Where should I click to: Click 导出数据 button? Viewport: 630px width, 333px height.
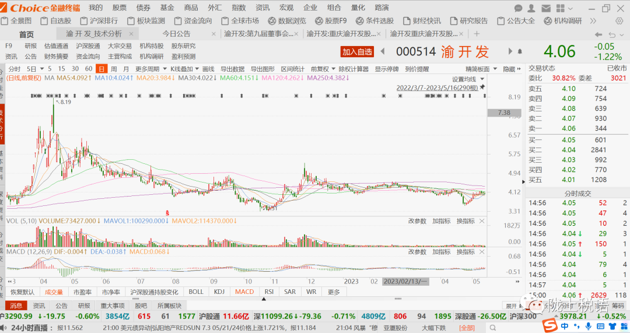(233, 69)
